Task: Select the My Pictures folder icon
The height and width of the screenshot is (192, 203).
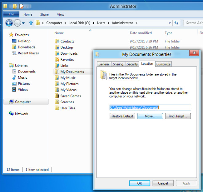Action: tap(57, 84)
